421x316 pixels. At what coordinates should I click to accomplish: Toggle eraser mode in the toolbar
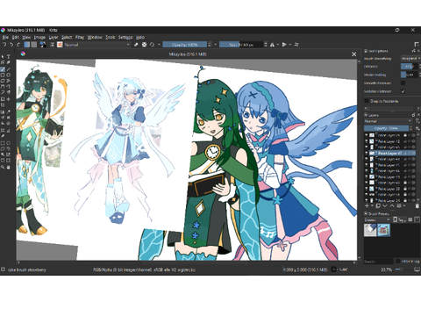(136, 45)
